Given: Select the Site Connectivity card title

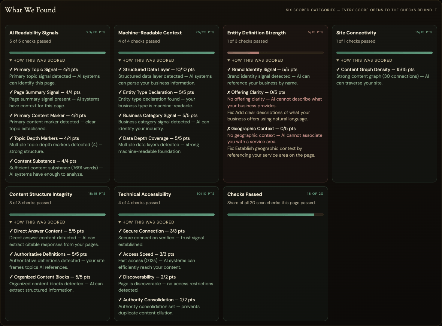Looking at the screenshot, I should point(356,33).
